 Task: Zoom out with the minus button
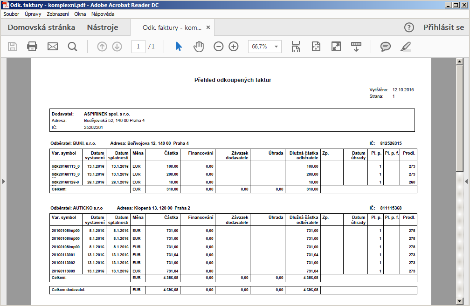click(219, 47)
